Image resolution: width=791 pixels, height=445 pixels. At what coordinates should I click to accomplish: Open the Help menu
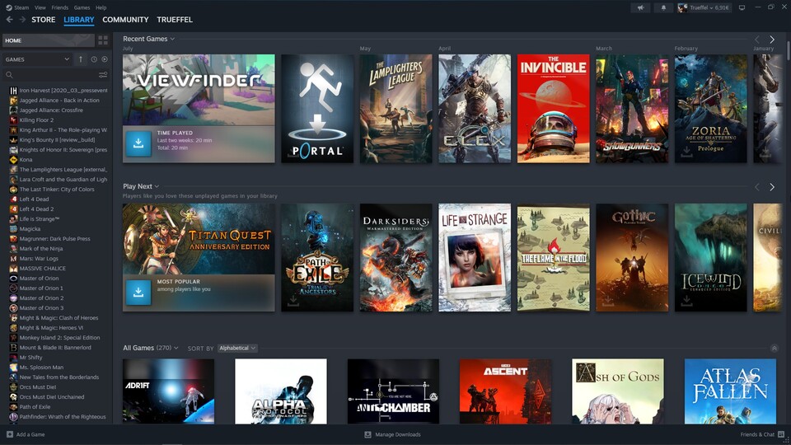point(101,7)
